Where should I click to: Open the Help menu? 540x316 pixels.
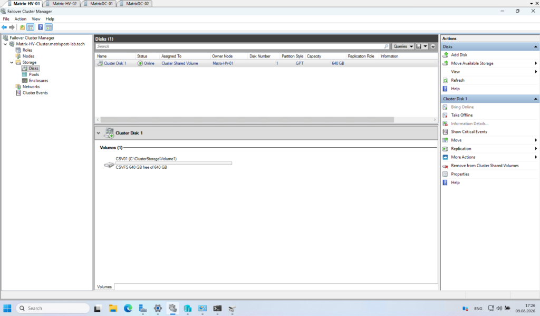click(50, 19)
